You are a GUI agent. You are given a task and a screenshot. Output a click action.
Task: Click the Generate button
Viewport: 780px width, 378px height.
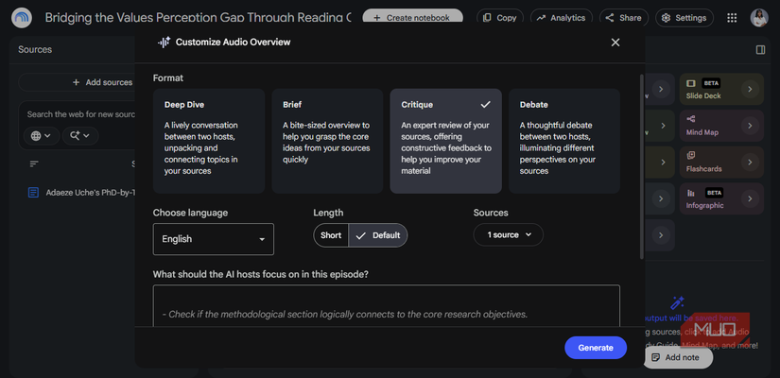click(596, 348)
